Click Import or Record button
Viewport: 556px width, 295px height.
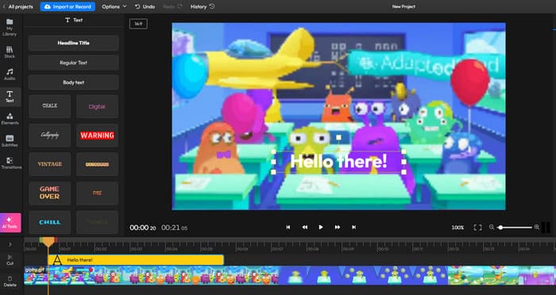[x=68, y=6]
